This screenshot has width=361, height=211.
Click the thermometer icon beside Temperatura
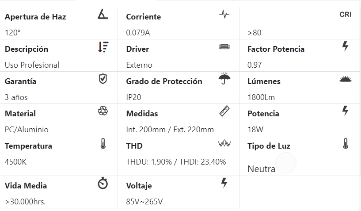[103, 143]
